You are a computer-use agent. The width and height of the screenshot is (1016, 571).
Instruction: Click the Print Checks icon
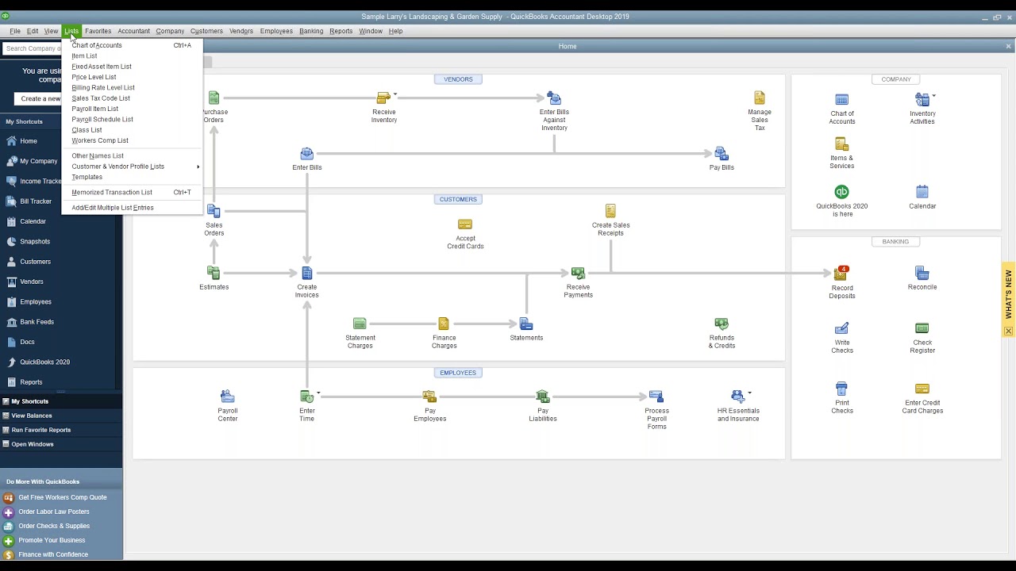point(841,389)
